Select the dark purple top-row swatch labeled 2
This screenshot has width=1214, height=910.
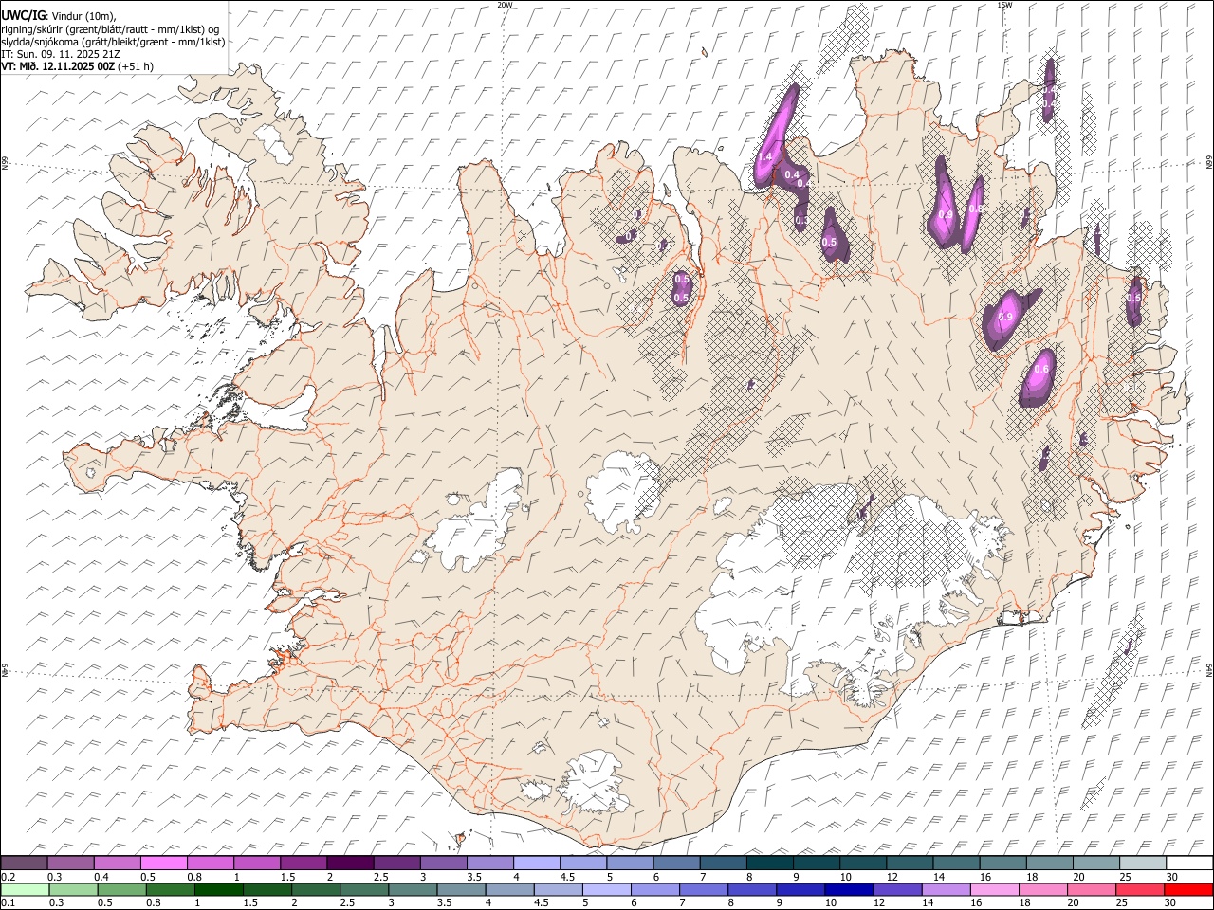pyautogui.click(x=350, y=864)
